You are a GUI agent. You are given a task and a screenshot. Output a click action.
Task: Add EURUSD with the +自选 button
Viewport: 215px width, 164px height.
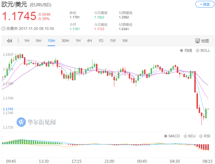tap(205, 4)
